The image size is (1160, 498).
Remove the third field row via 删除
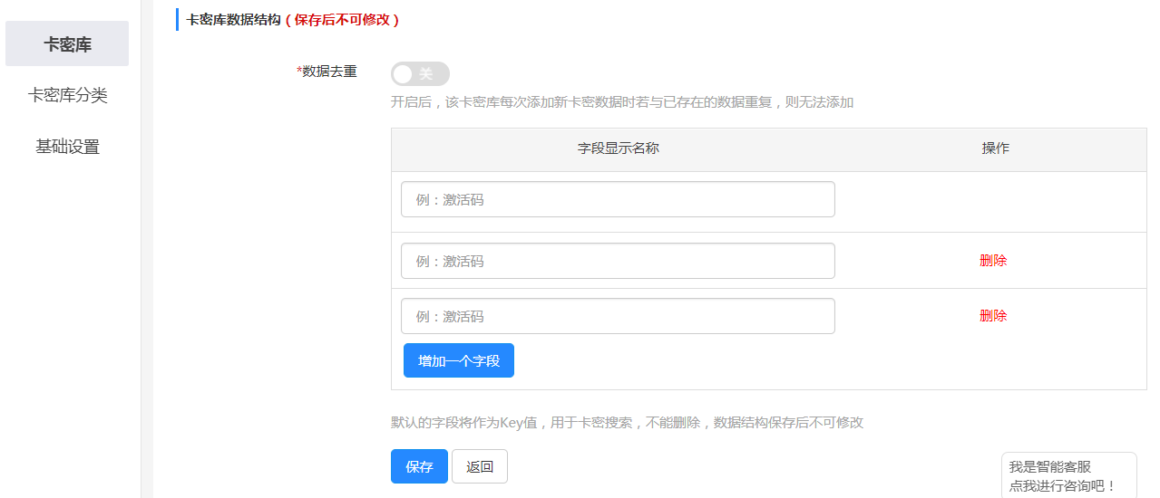click(x=993, y=316)
